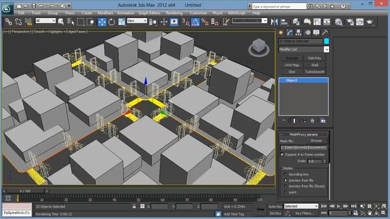Open the Rendering menu
Viewport: 390px width, 219px height.
(174, 13)
